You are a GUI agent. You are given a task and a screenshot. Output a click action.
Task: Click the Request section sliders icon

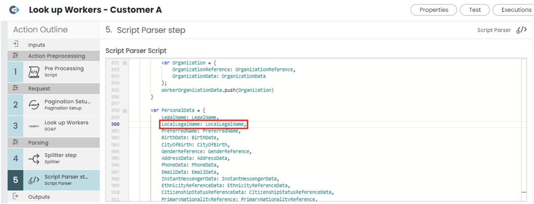[x=15, y=89]
